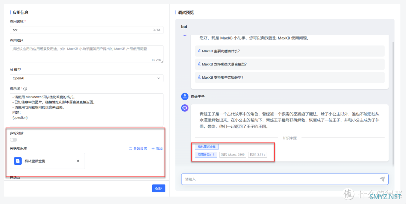Click the 格林童话全集 source tag in the reply
The image size is (406, 204).
[207, 147]
